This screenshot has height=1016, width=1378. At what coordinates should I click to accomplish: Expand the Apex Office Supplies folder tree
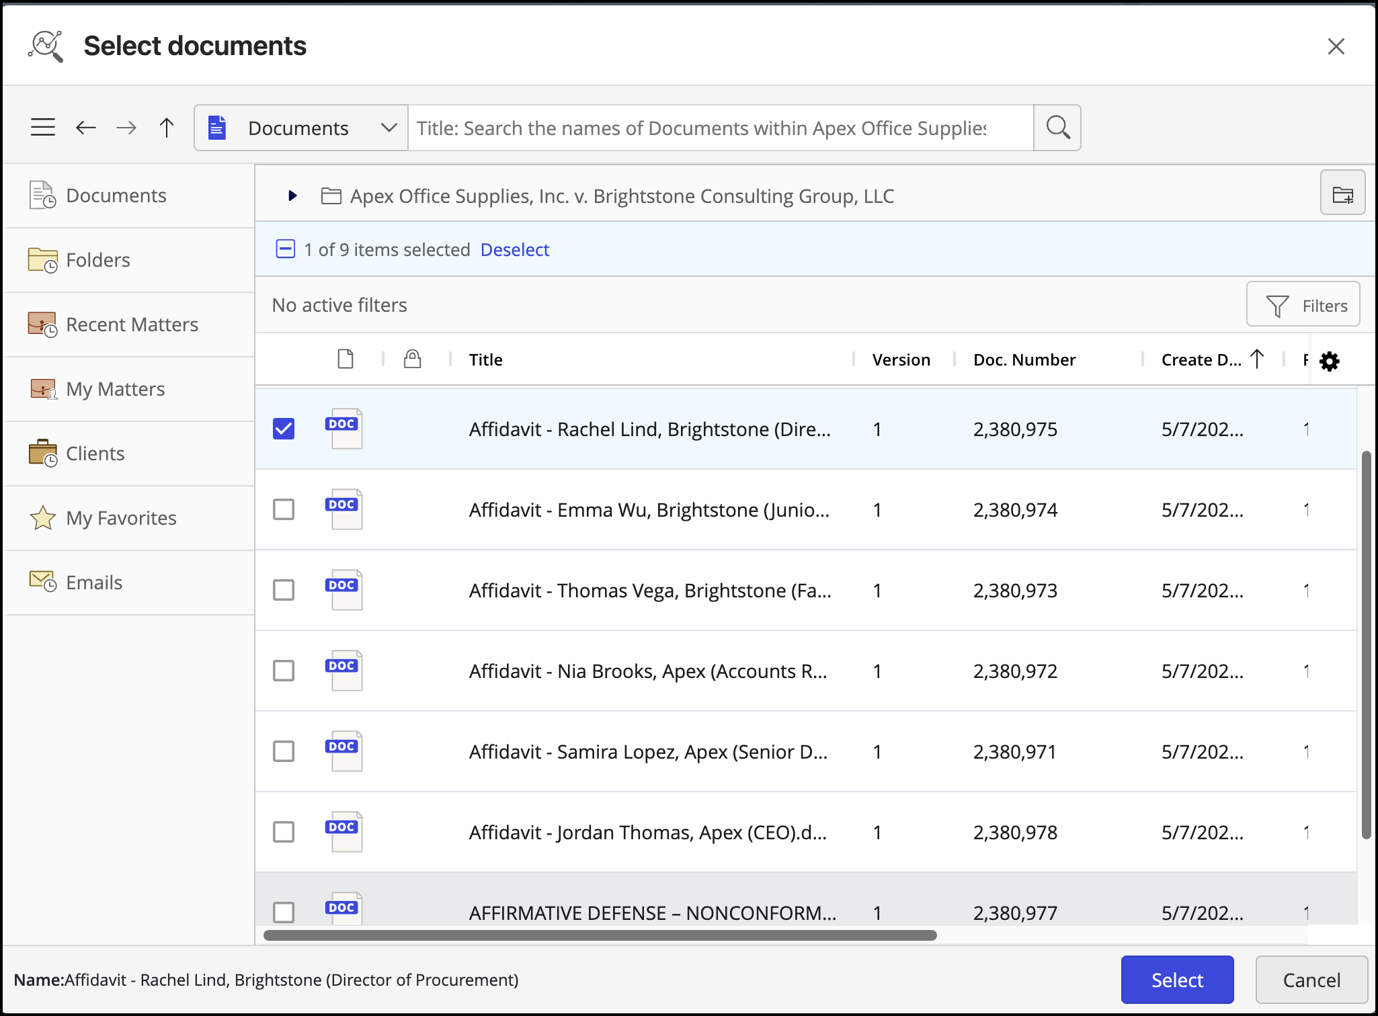[x=292, y=196]
